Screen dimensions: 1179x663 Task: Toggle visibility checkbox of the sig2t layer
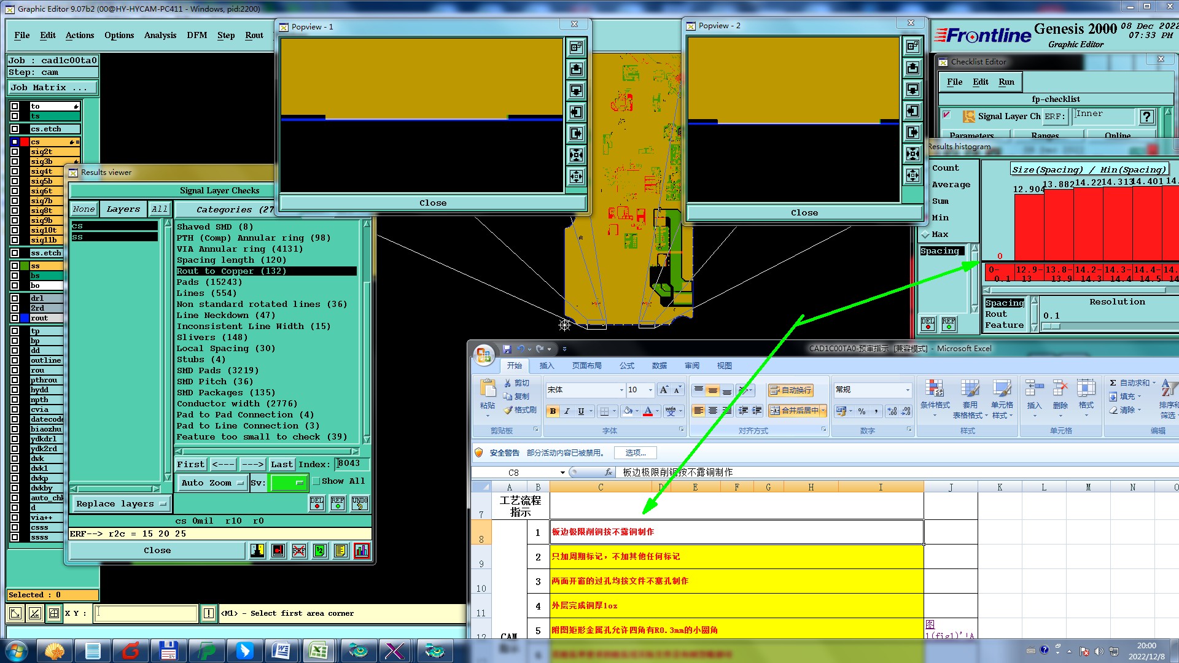(15, 152)
